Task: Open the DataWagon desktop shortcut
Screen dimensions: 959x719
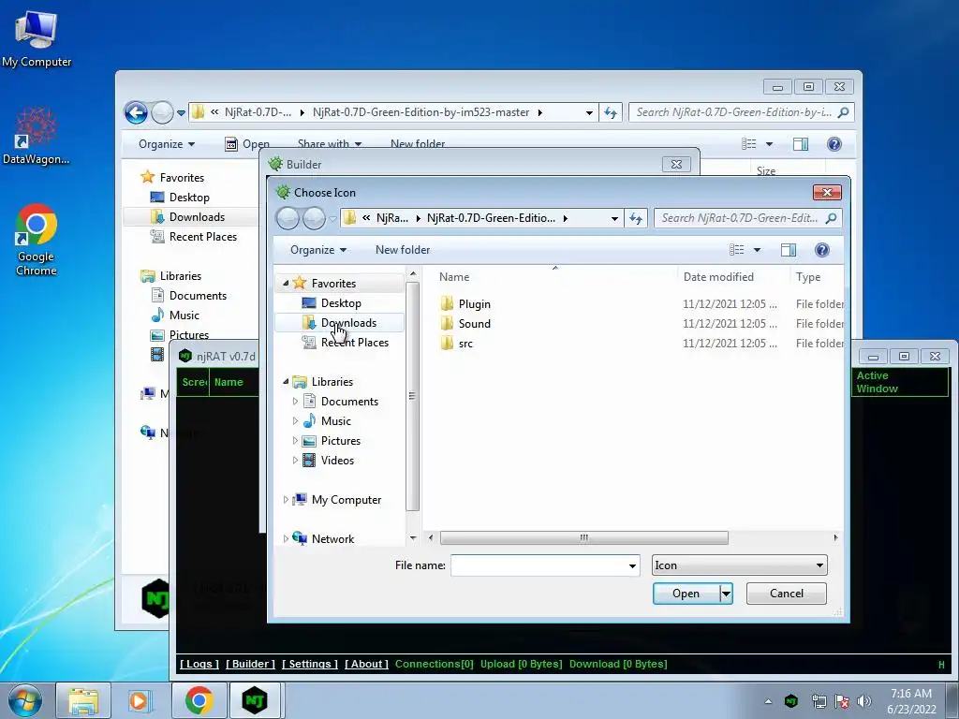Action: click(x=37, y=136)
